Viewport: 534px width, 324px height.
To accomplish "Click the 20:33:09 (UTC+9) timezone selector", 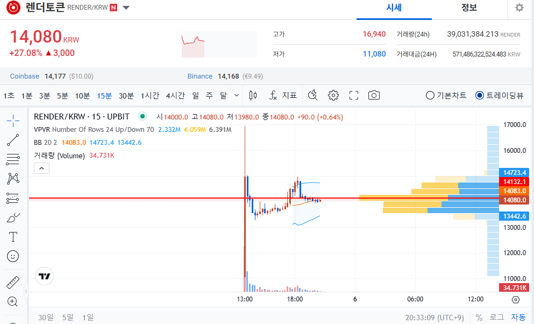I will [x=435, y=318].
